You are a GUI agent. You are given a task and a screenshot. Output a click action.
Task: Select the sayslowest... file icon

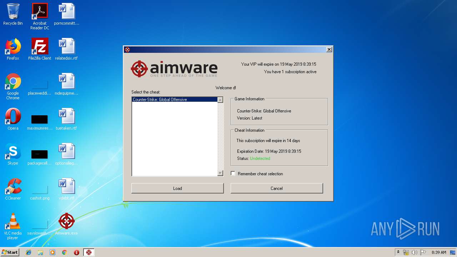coord(40,227)
